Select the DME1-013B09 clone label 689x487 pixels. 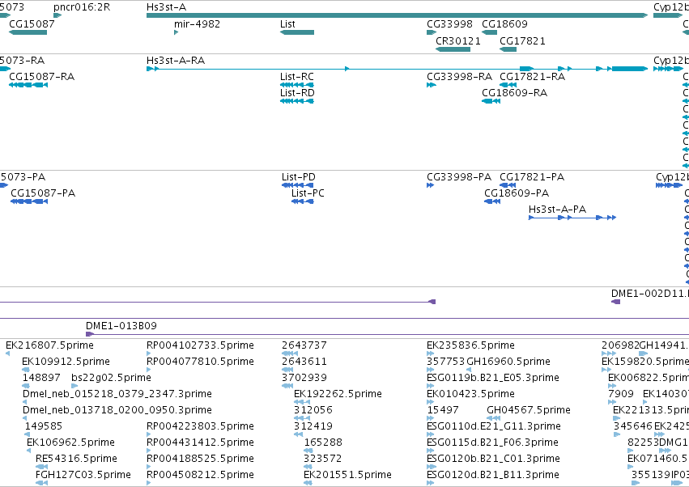[x=121, y=325]
